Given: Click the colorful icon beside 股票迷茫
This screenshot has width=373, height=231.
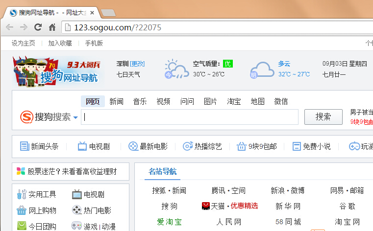Looking at the screenshot, I should click(21, 171).
